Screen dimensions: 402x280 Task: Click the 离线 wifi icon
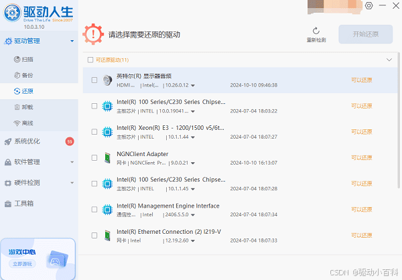17,123
